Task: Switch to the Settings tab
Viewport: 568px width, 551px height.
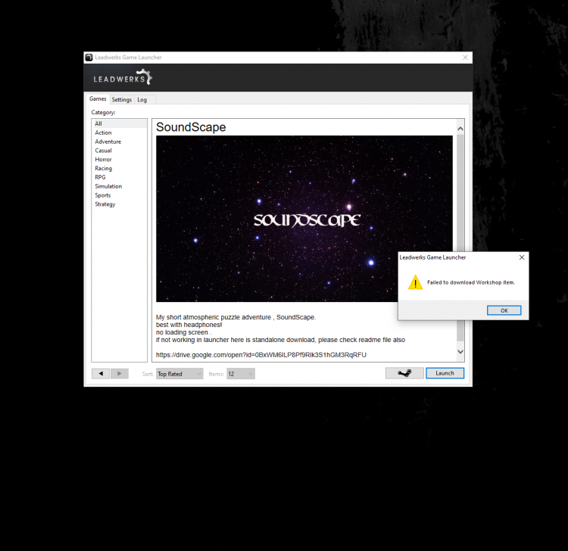Action: (122, 100)
